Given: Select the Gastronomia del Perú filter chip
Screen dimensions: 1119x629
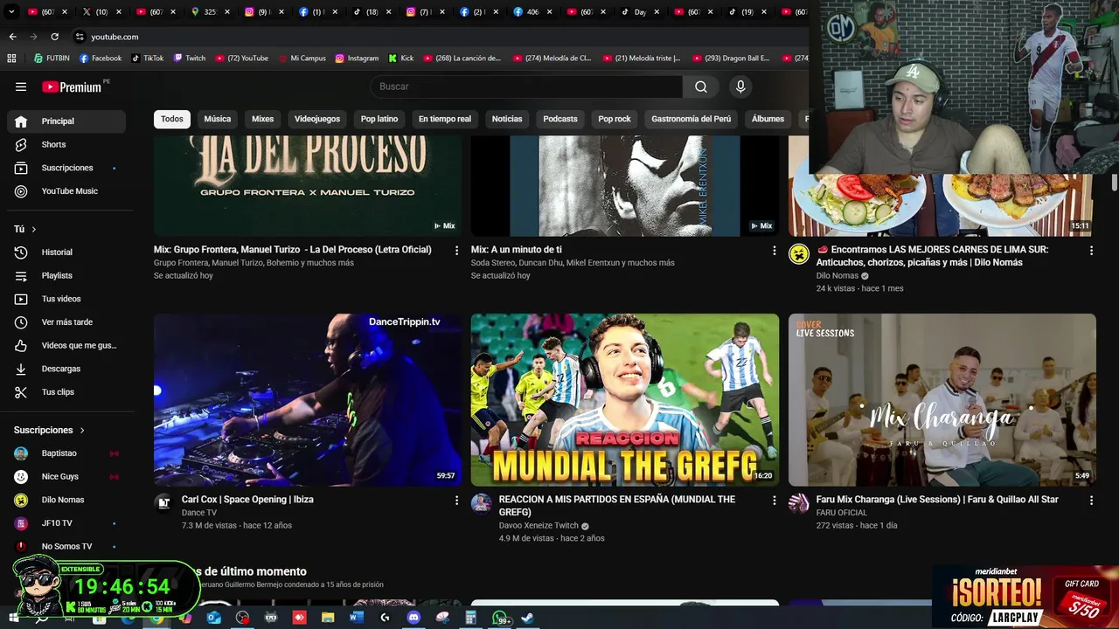Looking at the screenshot, I should click(x=691, y=119).
